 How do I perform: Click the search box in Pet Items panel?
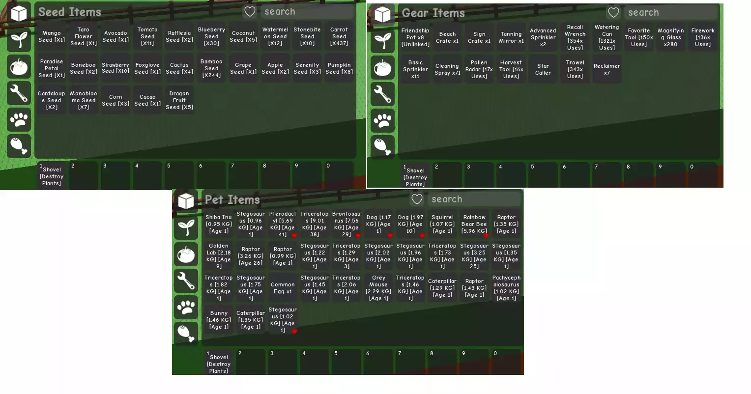click(x=474, y=199)
